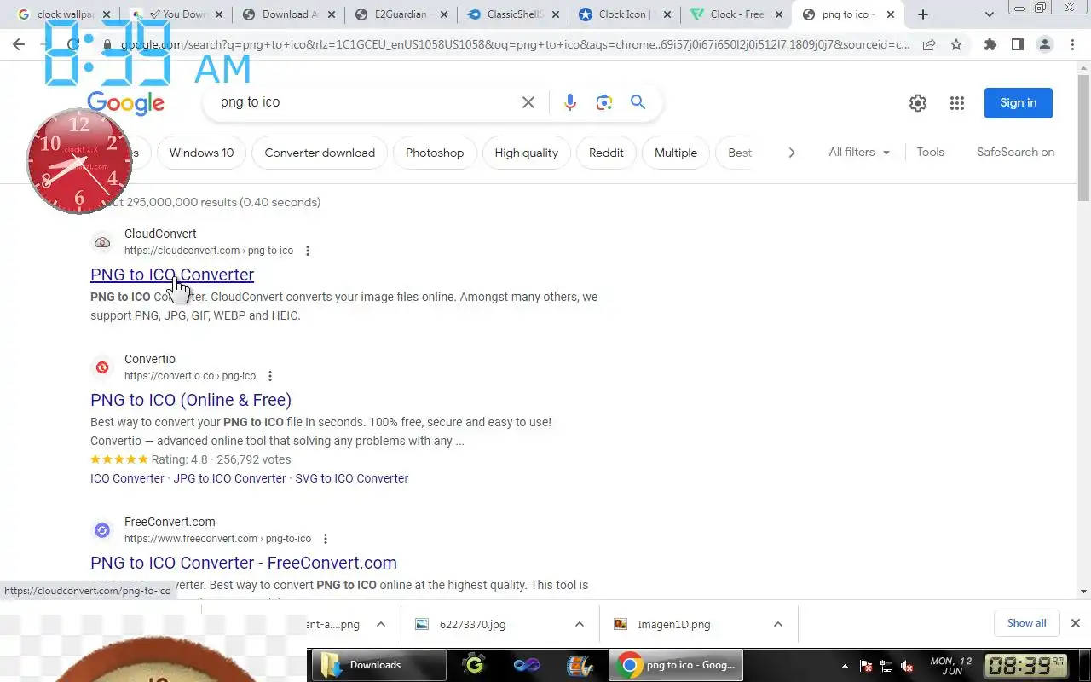This screenshot has height=682, width=1091.
Task: Show hidden system tray icons
Action: [845, 666]
